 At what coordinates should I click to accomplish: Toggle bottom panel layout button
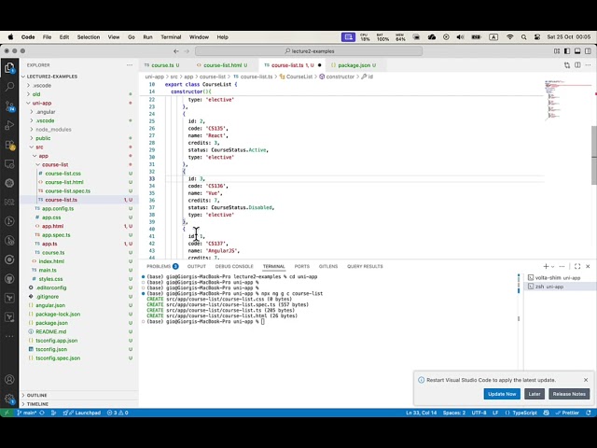click(x=577, y=51)
